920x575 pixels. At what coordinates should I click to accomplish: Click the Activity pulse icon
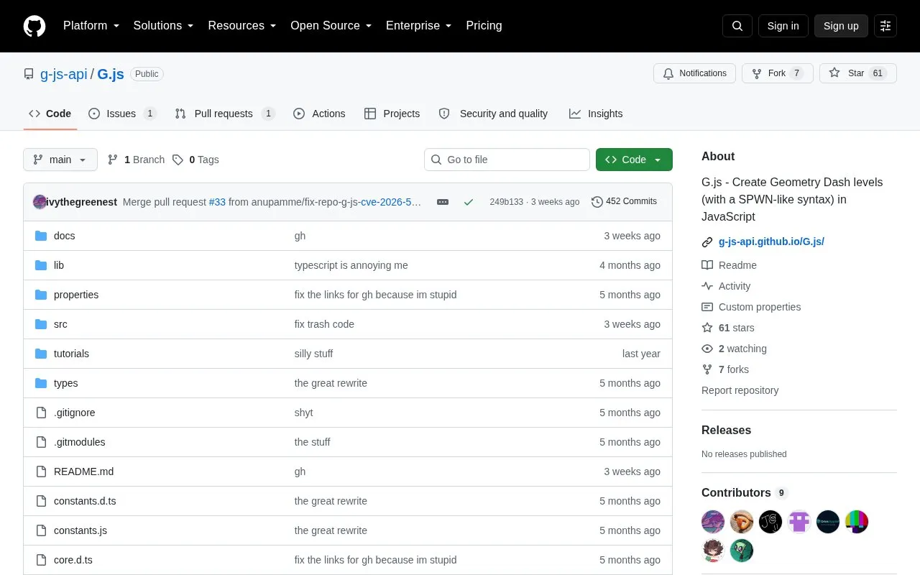(707, 286)
